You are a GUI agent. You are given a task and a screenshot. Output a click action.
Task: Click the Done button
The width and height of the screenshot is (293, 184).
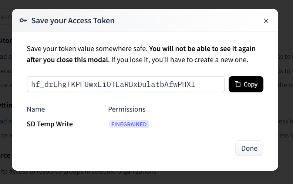(249, 148)
